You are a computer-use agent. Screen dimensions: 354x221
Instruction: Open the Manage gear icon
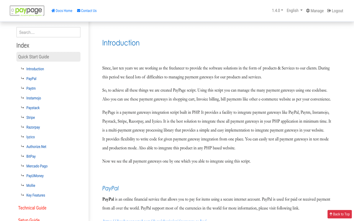(x=308, y=11)
